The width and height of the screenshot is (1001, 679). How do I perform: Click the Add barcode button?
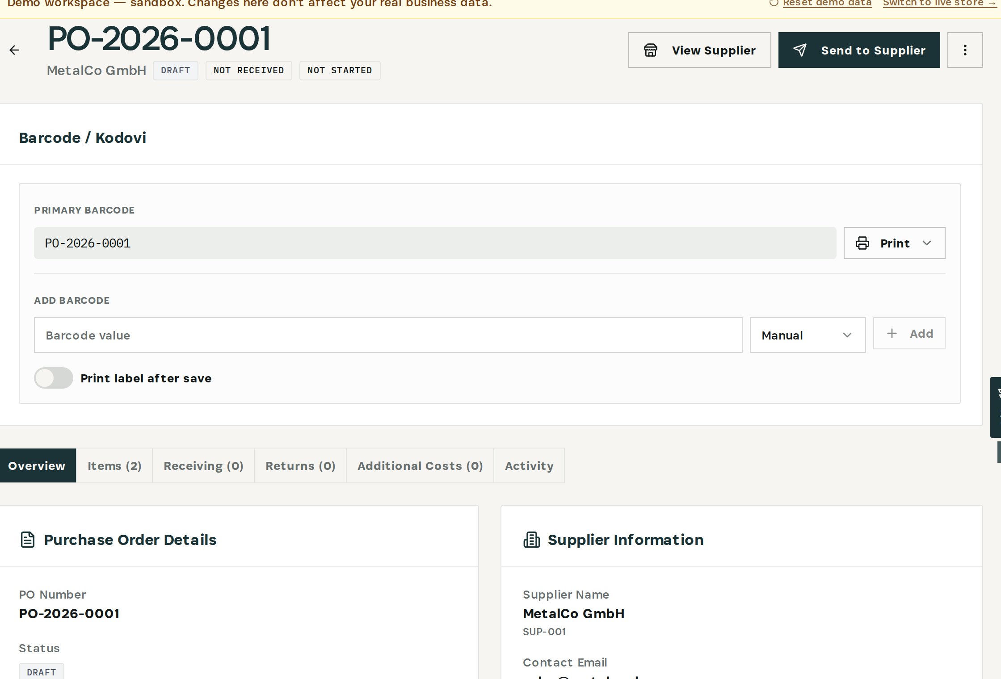[909, 333]
